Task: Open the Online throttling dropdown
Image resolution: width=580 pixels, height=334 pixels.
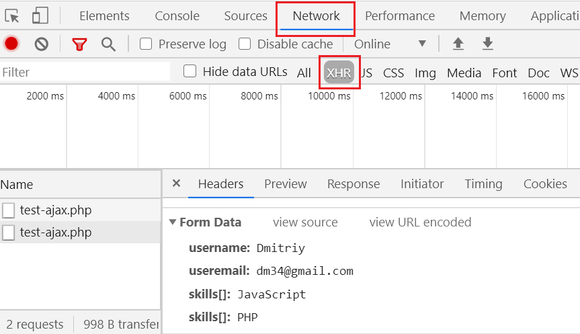Action: point(390,44)
